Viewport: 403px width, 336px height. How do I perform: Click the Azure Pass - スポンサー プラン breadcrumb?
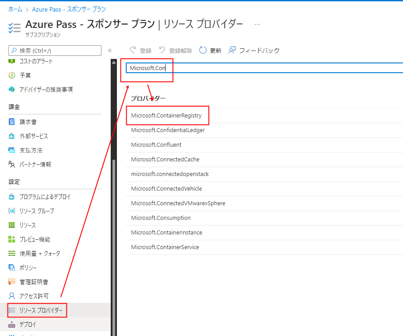pyautogui.click(x=69, y=9)
